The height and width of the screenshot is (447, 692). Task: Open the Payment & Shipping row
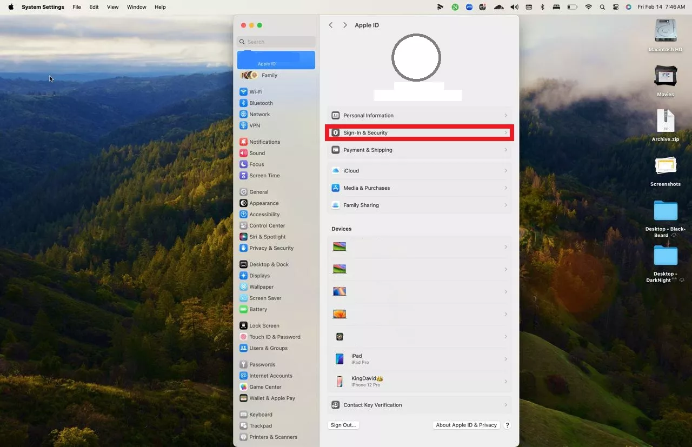(419, 150)
